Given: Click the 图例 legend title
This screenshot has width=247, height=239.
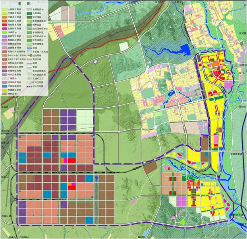Looking at the screenshot, I should (x=26, y=3).
